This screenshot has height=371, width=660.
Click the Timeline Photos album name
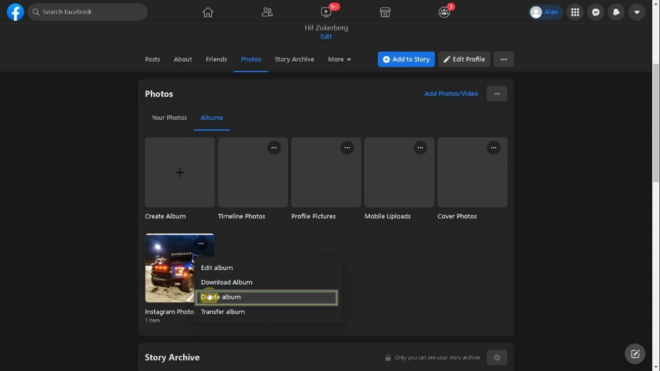(242, 216)
